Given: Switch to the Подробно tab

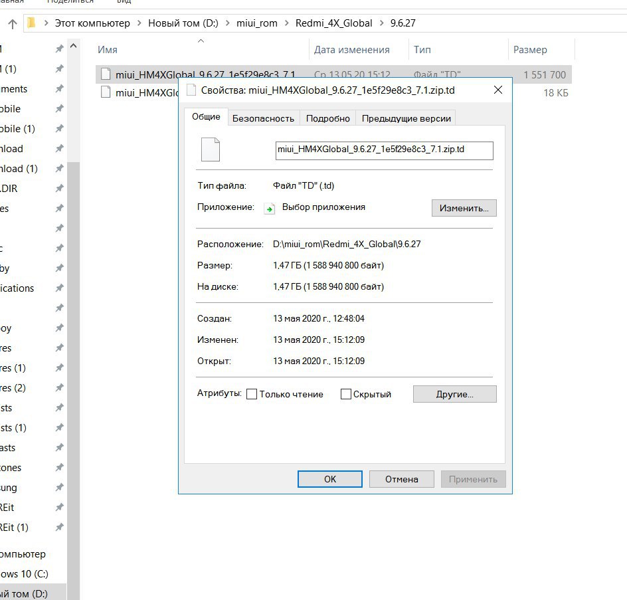Looking at the screenshot, I should (328, 118).
